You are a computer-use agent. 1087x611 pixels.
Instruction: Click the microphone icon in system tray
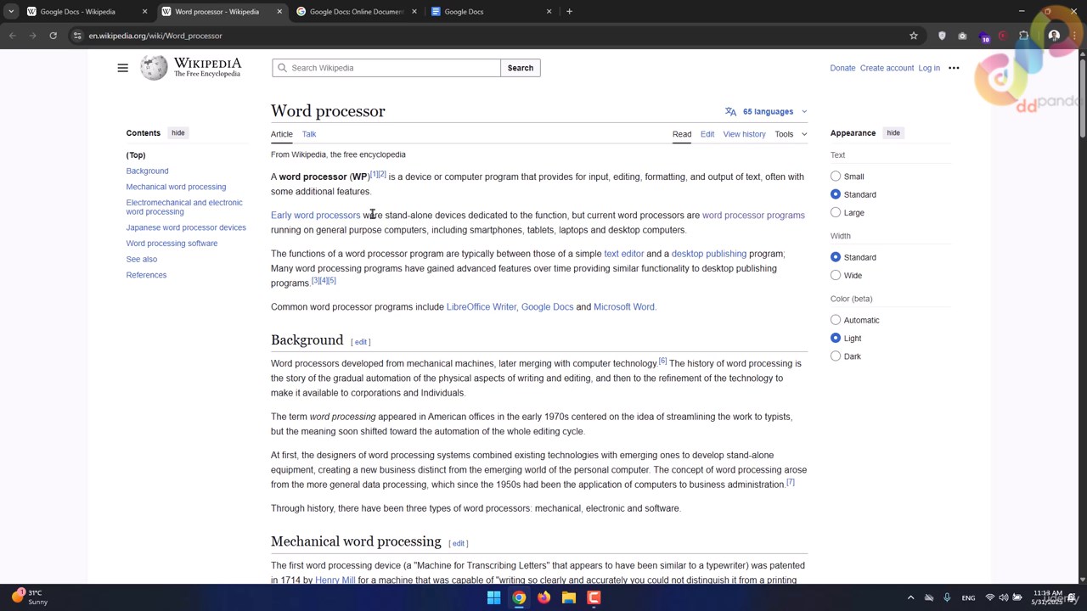(947, 597)
